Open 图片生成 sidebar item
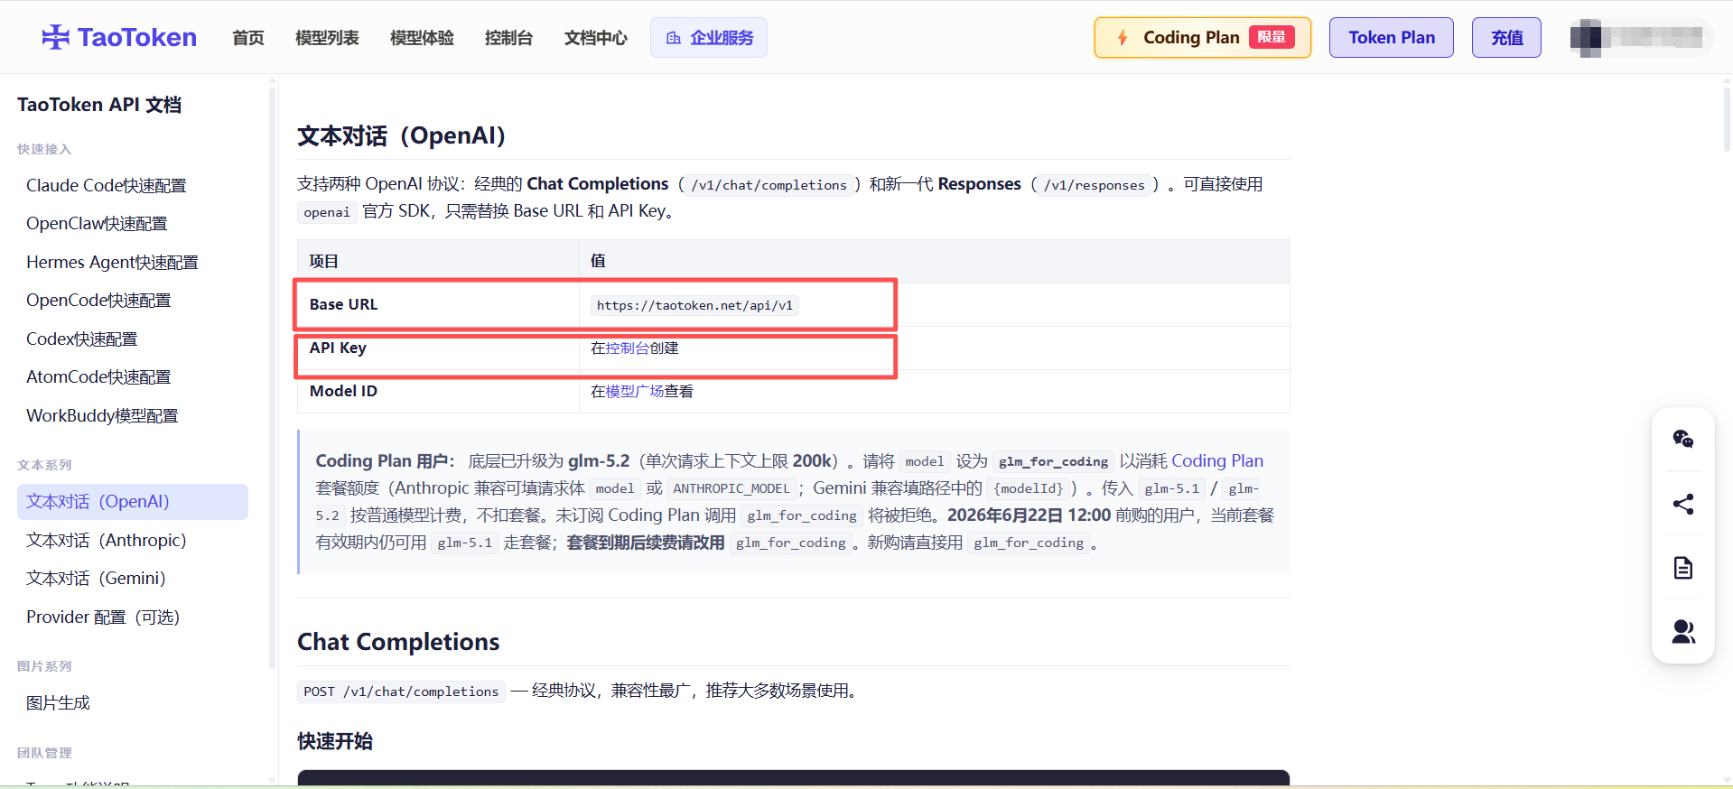 coord(58,703)
